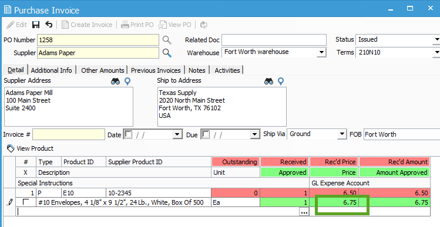Click the Print PO button
Image resolution: width=440 pixels, height=227 pixels.
click(x=137, y=25)
